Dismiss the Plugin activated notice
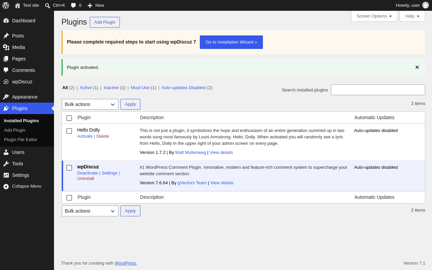The height and width of the screenshot is (270, 432). pos(417,67)
